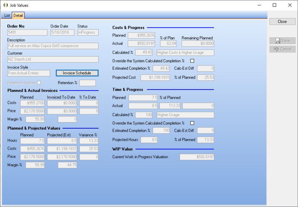Click cost % of Planned field 25.53
This screenshot has height=207, width=298.
click(206, 77)
